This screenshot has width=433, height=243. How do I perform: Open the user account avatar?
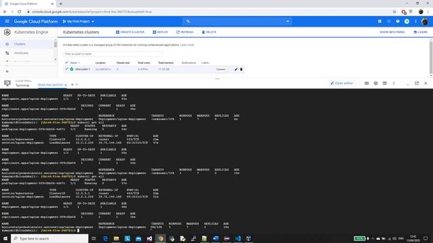(425, 21)
